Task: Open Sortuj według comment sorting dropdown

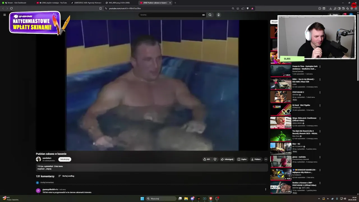Action: [x=66, y=176]
